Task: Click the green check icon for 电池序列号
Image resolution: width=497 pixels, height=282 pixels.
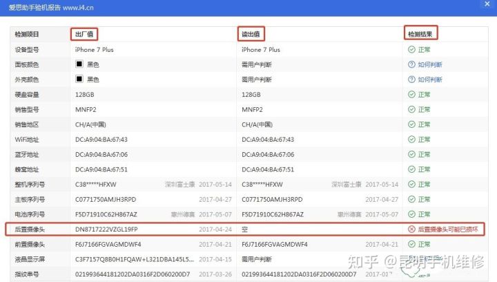Action: 411,214
